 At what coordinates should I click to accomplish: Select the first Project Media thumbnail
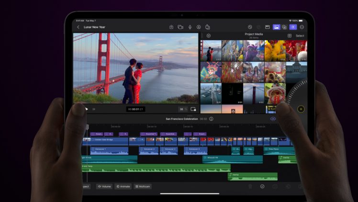click(211, 50)
